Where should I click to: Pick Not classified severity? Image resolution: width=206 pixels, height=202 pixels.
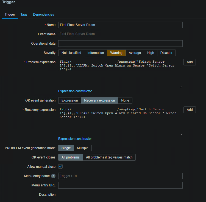point(71,53)
